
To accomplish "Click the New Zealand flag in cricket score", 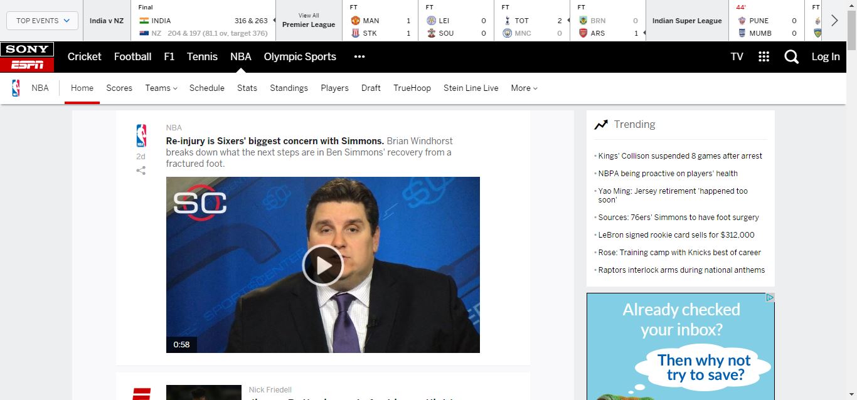I will [144, 33].
